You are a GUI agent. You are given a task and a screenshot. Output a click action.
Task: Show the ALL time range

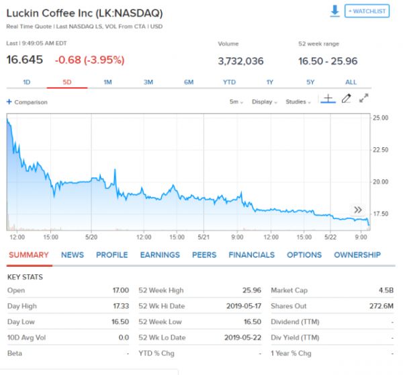click(x=351, y=82)
